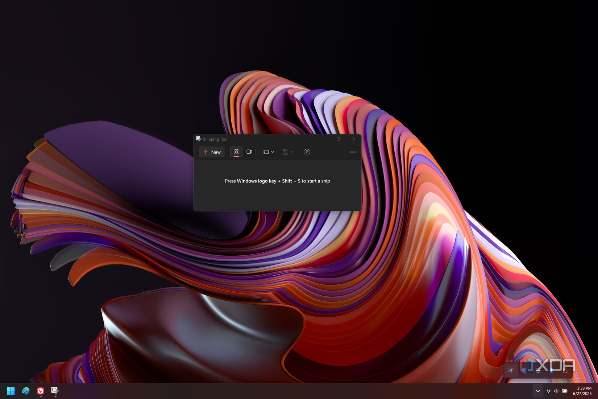Switch to video recording mode
Screen dimensions: 598x399
click(x=249, y=152)
